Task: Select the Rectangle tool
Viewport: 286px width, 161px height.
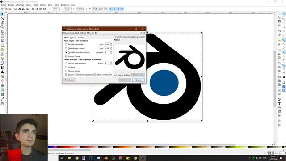Action: pyautogui.click(x=2, y=36)
